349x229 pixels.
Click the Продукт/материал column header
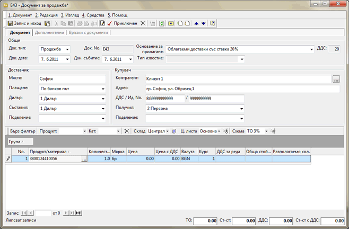click(58, 152)
